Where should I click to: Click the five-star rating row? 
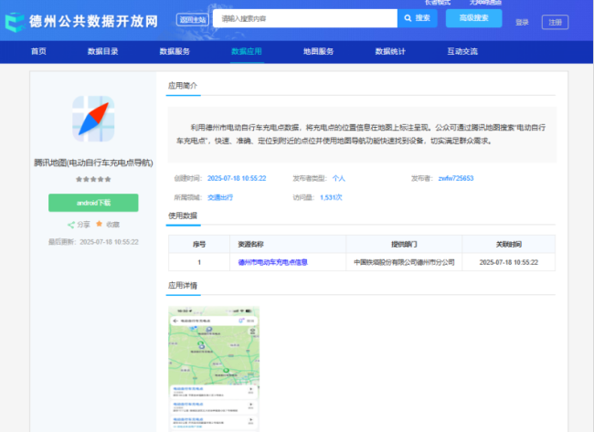[93, 179]
